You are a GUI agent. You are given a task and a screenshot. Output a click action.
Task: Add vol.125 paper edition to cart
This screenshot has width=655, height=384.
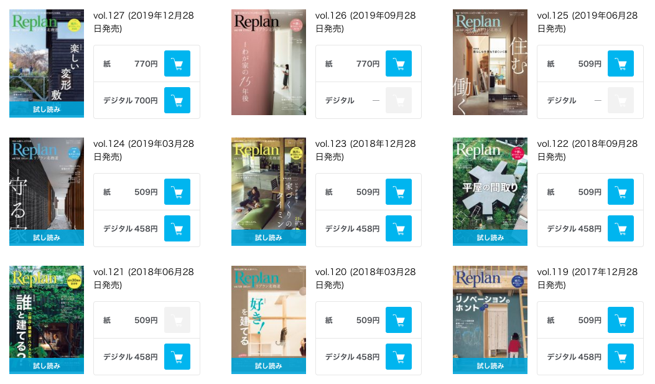pos(620,63)
